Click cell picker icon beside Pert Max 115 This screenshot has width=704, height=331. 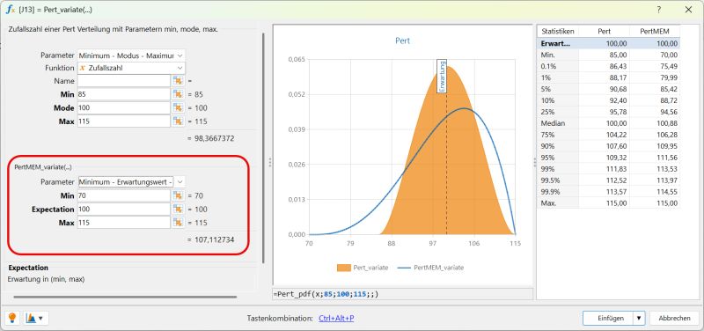(x=178, y=121)
